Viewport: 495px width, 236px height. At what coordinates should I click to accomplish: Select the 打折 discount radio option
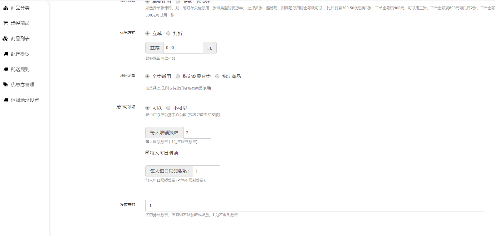click(x=169, y=34)
